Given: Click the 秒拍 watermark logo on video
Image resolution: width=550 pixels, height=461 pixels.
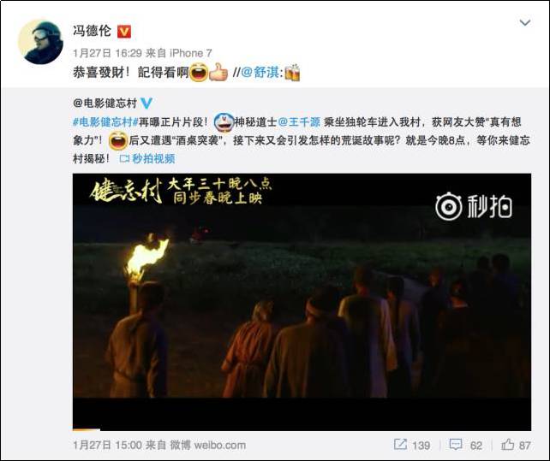Looking at the screenshot, I should 474,207.
